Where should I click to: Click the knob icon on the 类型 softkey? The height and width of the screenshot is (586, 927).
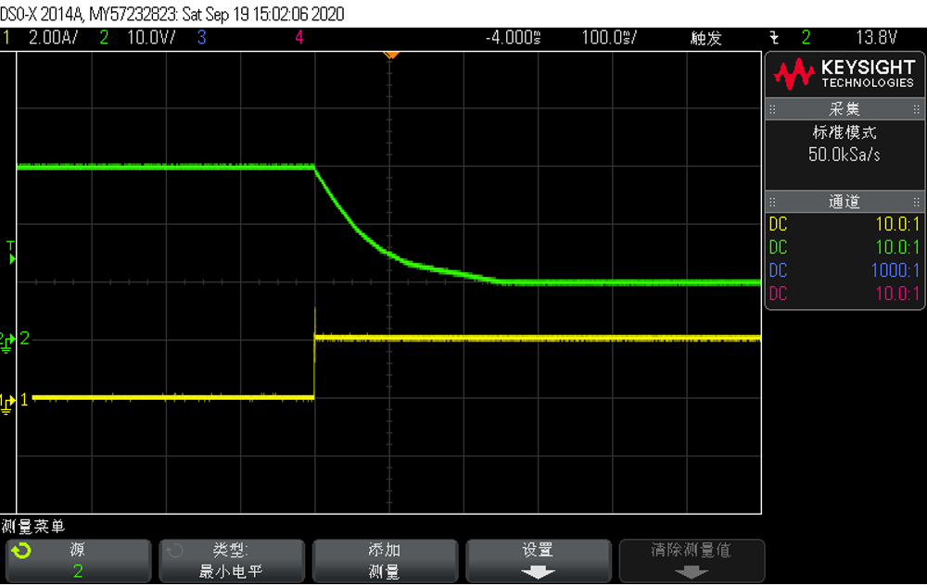click(x=173, y=551)
